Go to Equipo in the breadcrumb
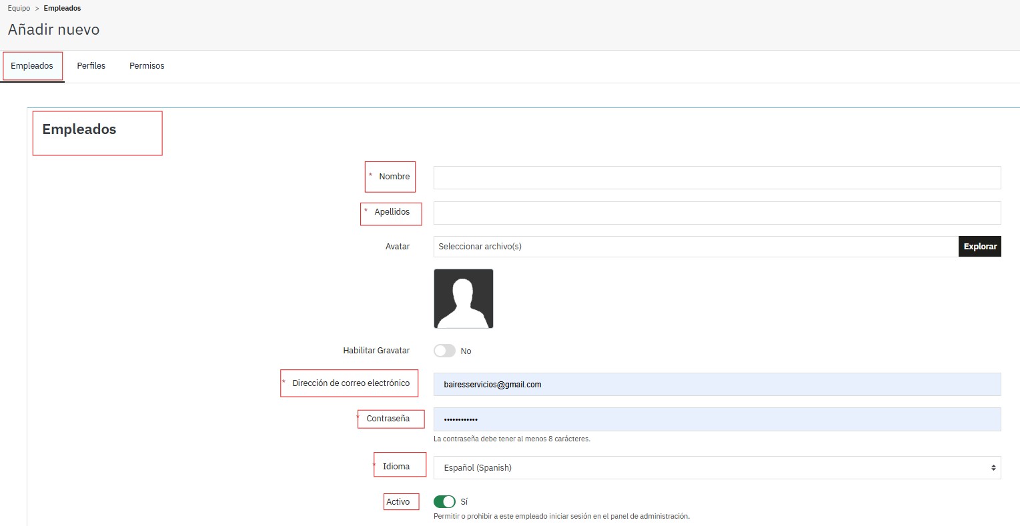This screenshot has width=1020, height=526. click(19, 9)
